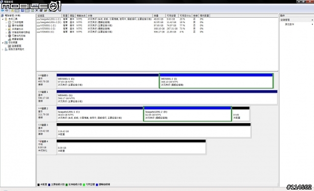
Task: Select Event Viewer icon in tree
Action: (9, 26)
